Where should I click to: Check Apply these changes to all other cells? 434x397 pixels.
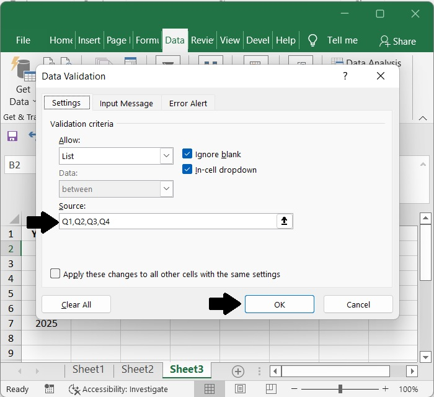(55, 273)
